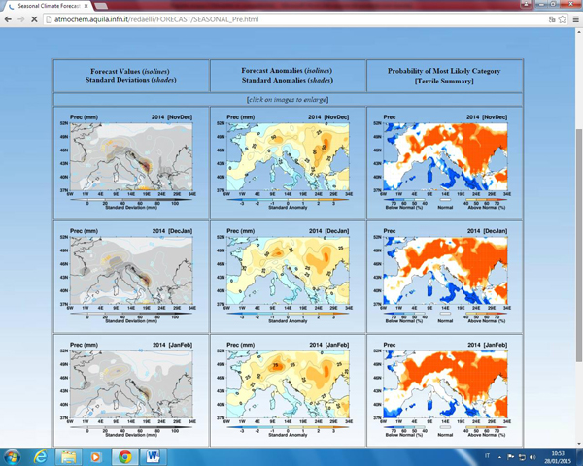Switch to Microsoft Word in the taskbar

tap(154, 456)
